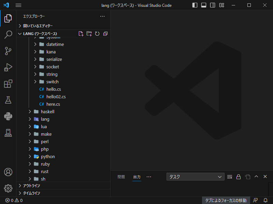273x204 pixels.
Task: Create a new file in workspace
Action: pos(81,34)
